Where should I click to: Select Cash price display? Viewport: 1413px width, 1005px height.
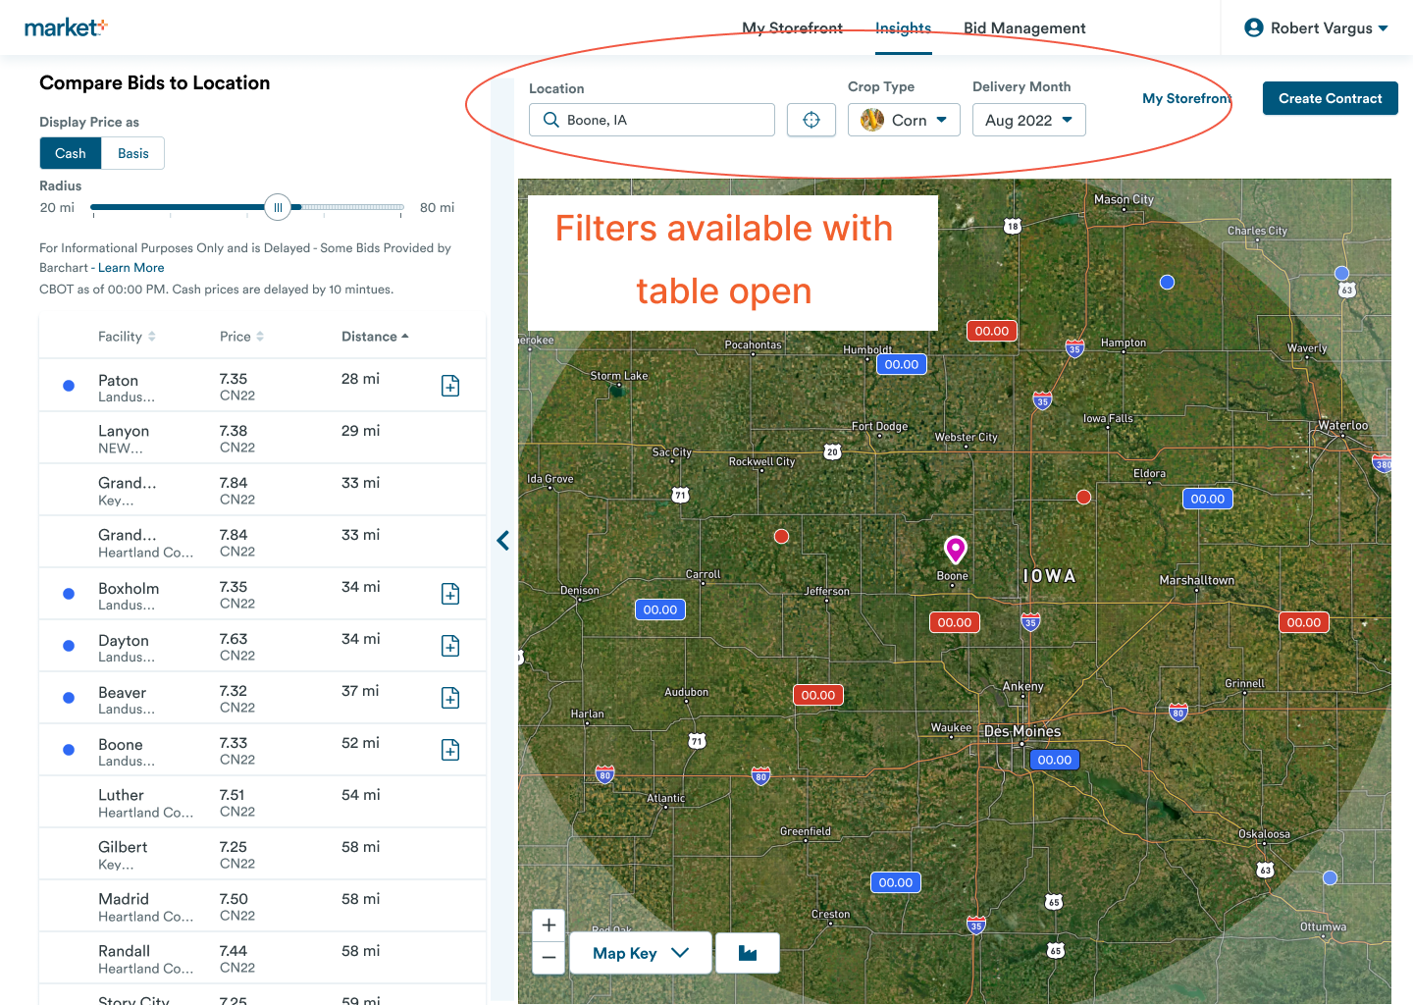click(x=71, y=153)
